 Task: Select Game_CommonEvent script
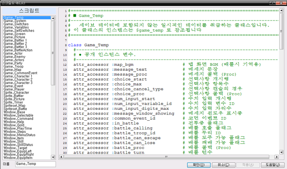[27, 73]
